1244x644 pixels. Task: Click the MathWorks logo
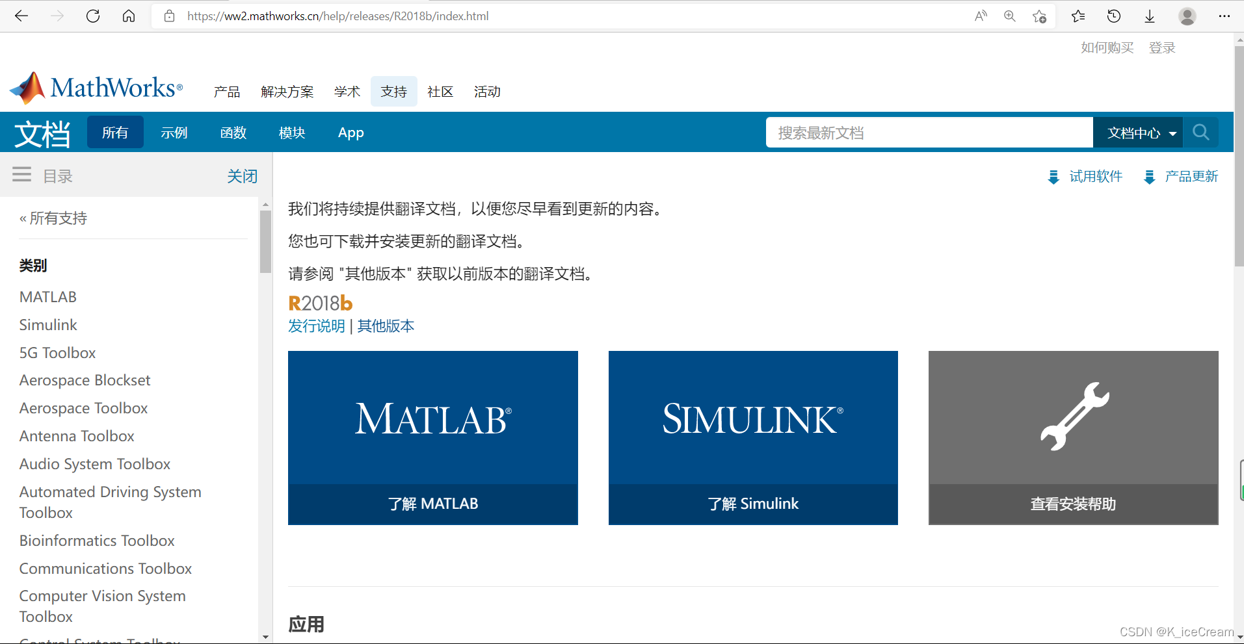click(x=96, y=88)
